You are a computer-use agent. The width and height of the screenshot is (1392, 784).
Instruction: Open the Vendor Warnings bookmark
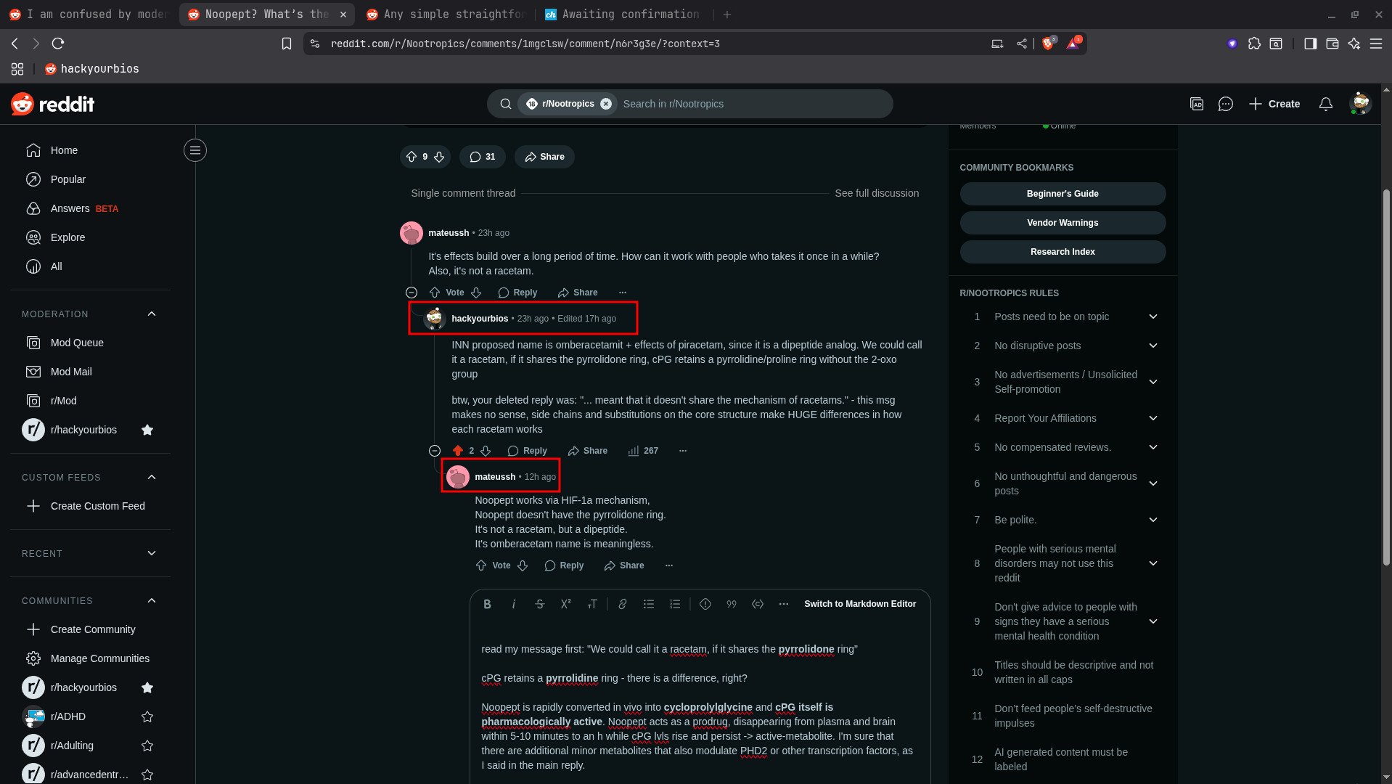pyautogui.click(x=1062, y=223)
